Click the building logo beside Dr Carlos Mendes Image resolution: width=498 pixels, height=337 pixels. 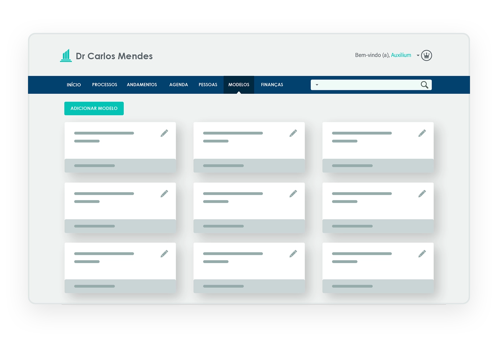pyautogui.click(x=66, y=56)
